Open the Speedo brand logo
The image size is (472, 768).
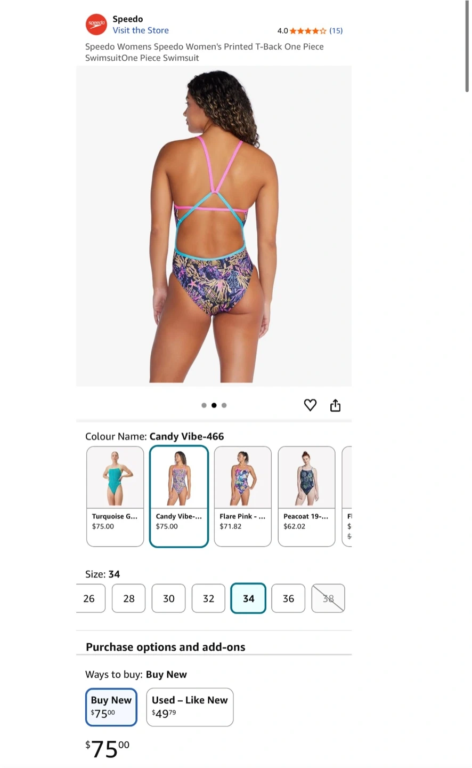[96, 25]
